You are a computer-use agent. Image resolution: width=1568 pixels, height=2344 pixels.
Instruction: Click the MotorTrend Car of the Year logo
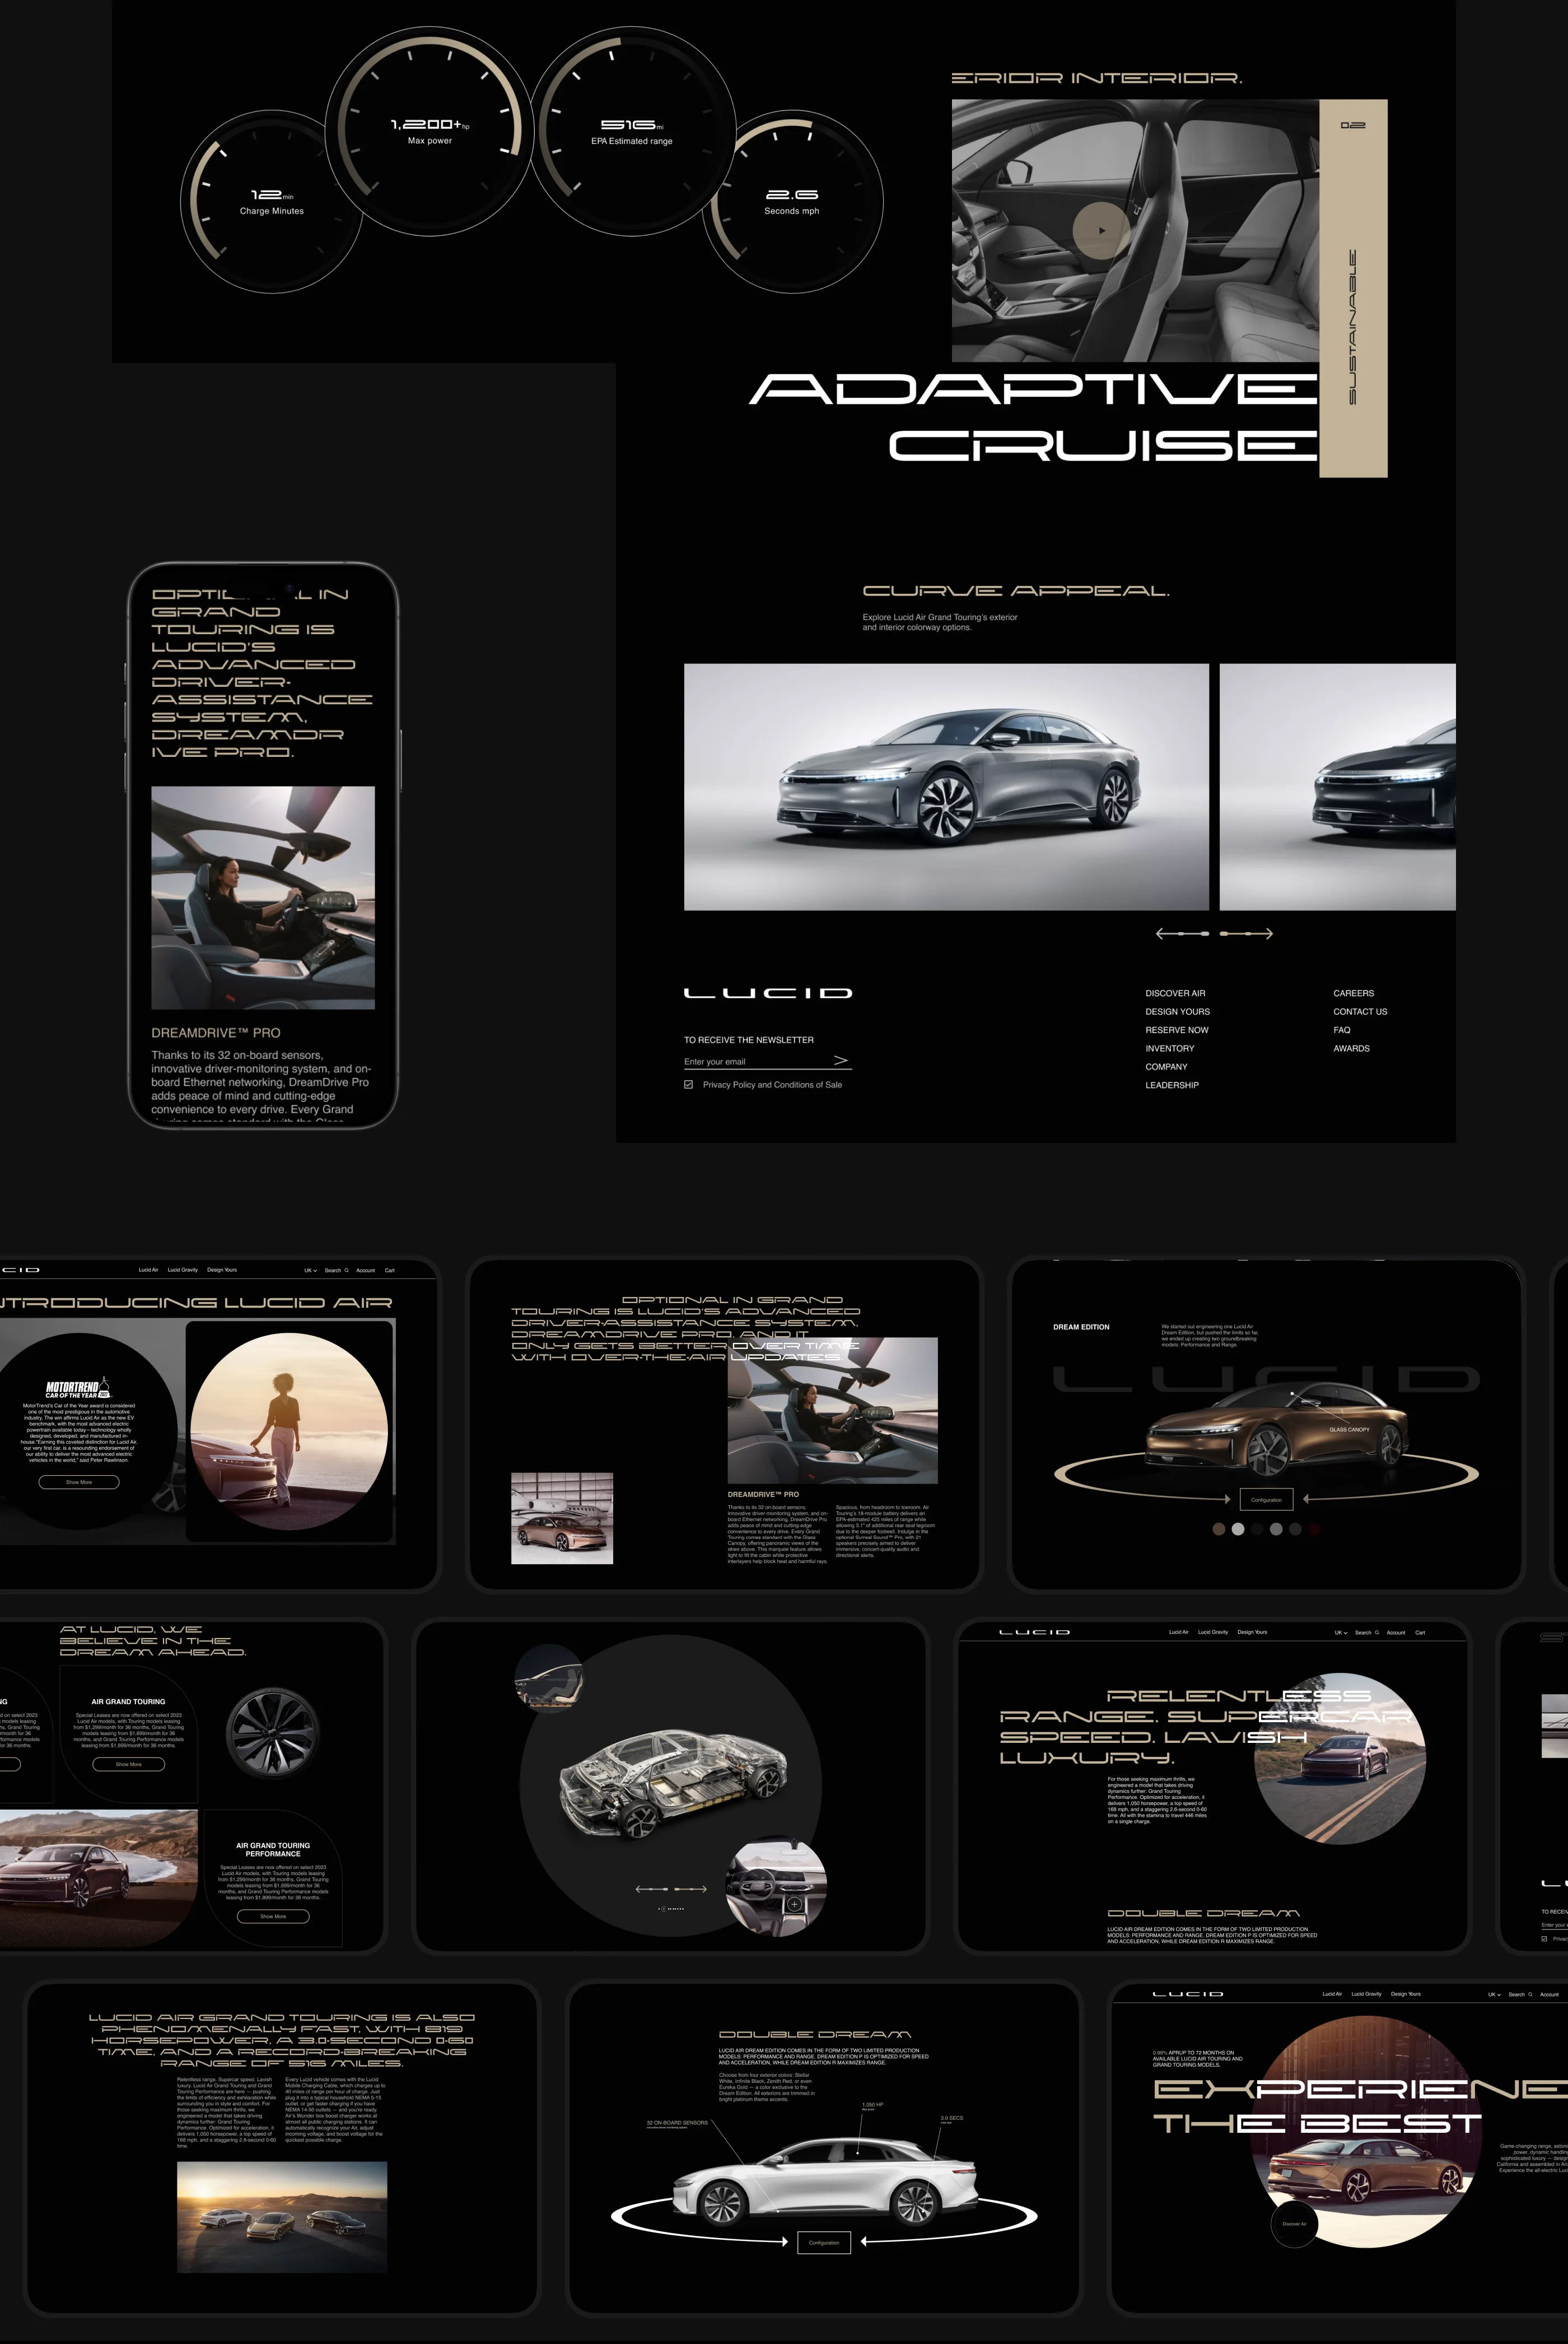coord(79,1389)
